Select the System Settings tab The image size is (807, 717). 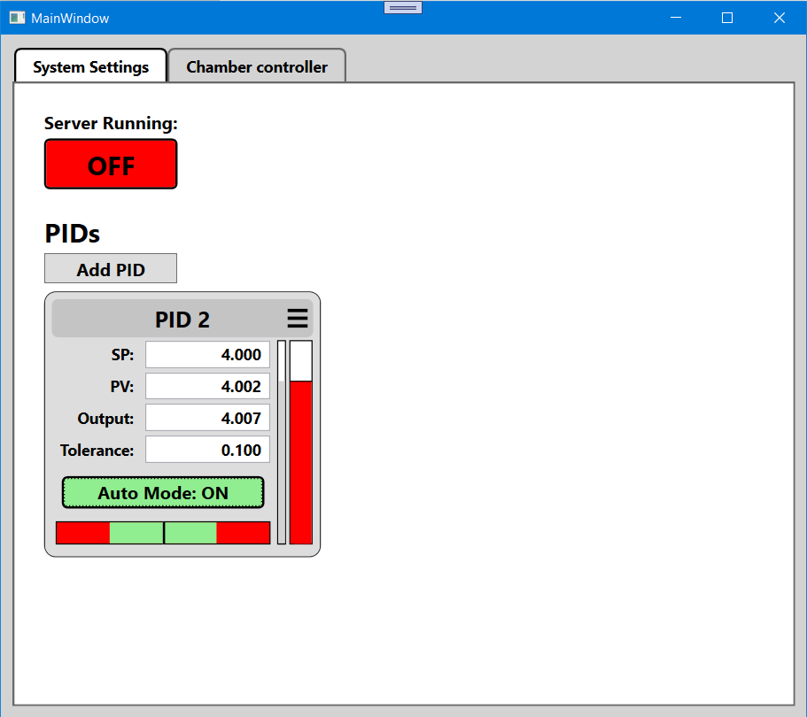89,66
